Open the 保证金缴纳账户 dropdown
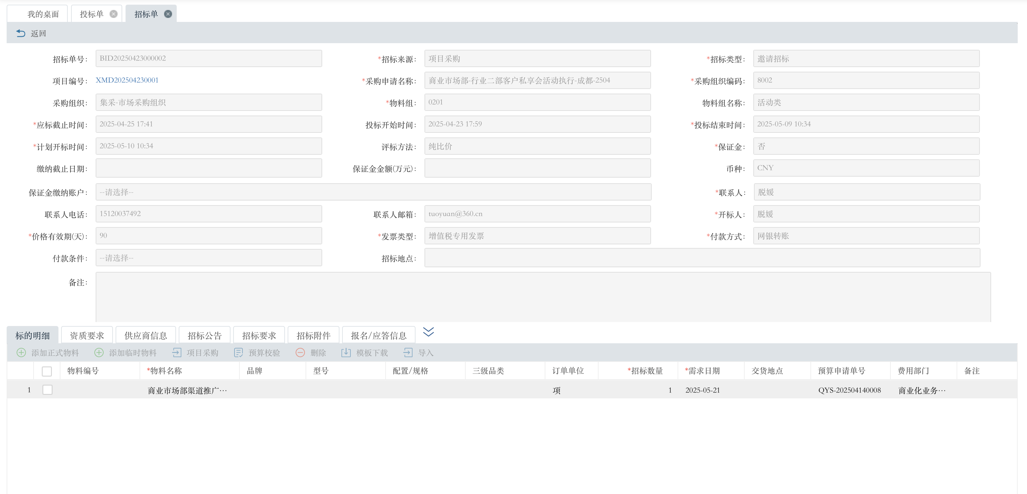The image size is (1027, 494). point(373,192)
